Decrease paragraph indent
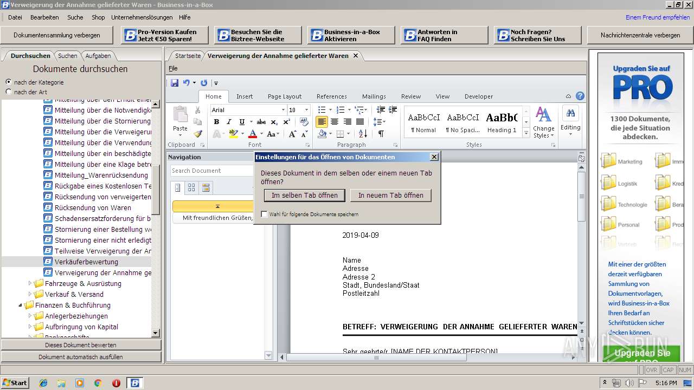Image resolution: width=694 pixels, height=390 pixels. tap(381, 110)
